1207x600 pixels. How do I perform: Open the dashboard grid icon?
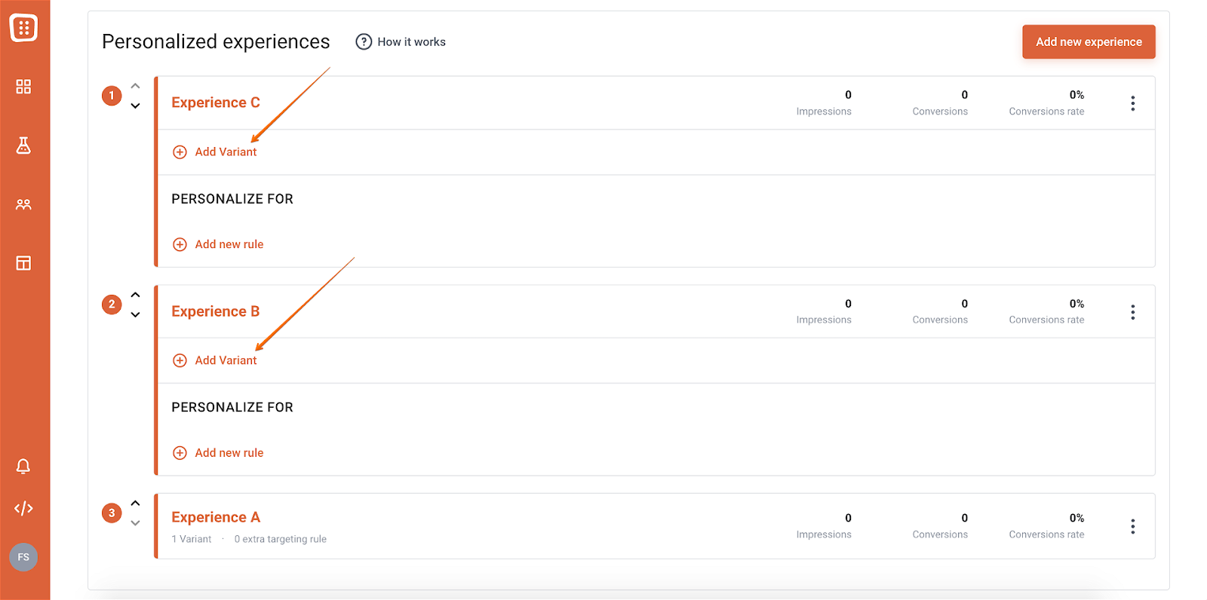(23, 87)
